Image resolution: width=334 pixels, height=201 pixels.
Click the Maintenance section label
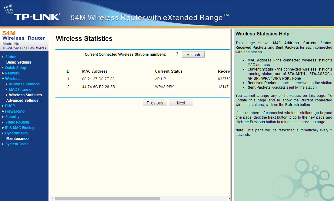pyautogui.click(x=18, y=138)
